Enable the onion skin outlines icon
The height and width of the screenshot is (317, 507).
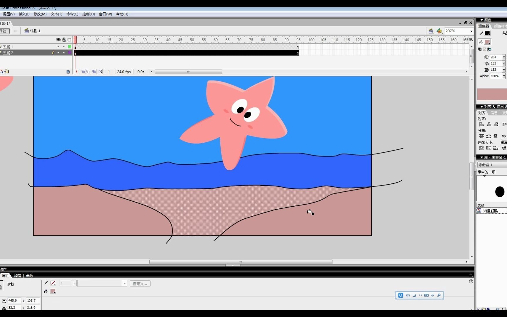[88, 72]
